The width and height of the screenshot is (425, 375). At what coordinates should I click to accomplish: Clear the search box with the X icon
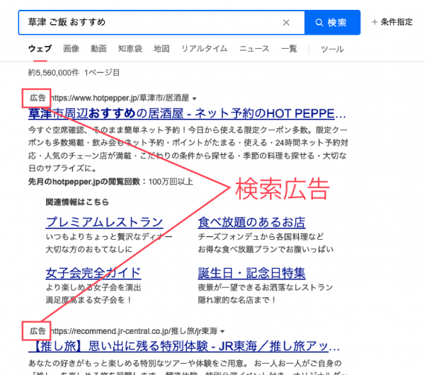(x=286, y=23)
